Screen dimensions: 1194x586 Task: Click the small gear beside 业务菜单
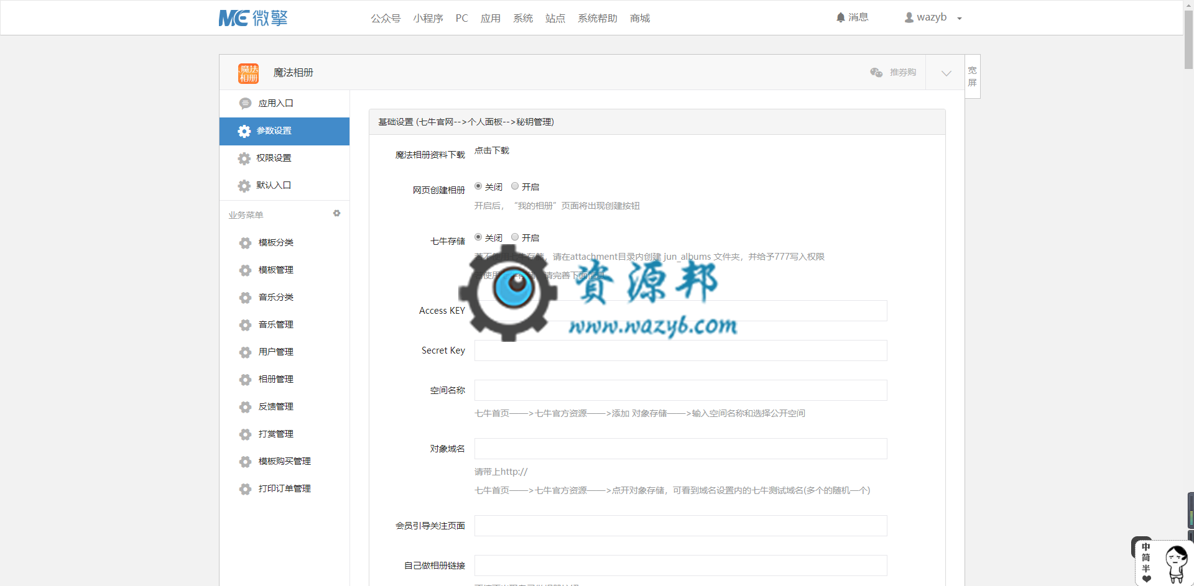(336, 213)
